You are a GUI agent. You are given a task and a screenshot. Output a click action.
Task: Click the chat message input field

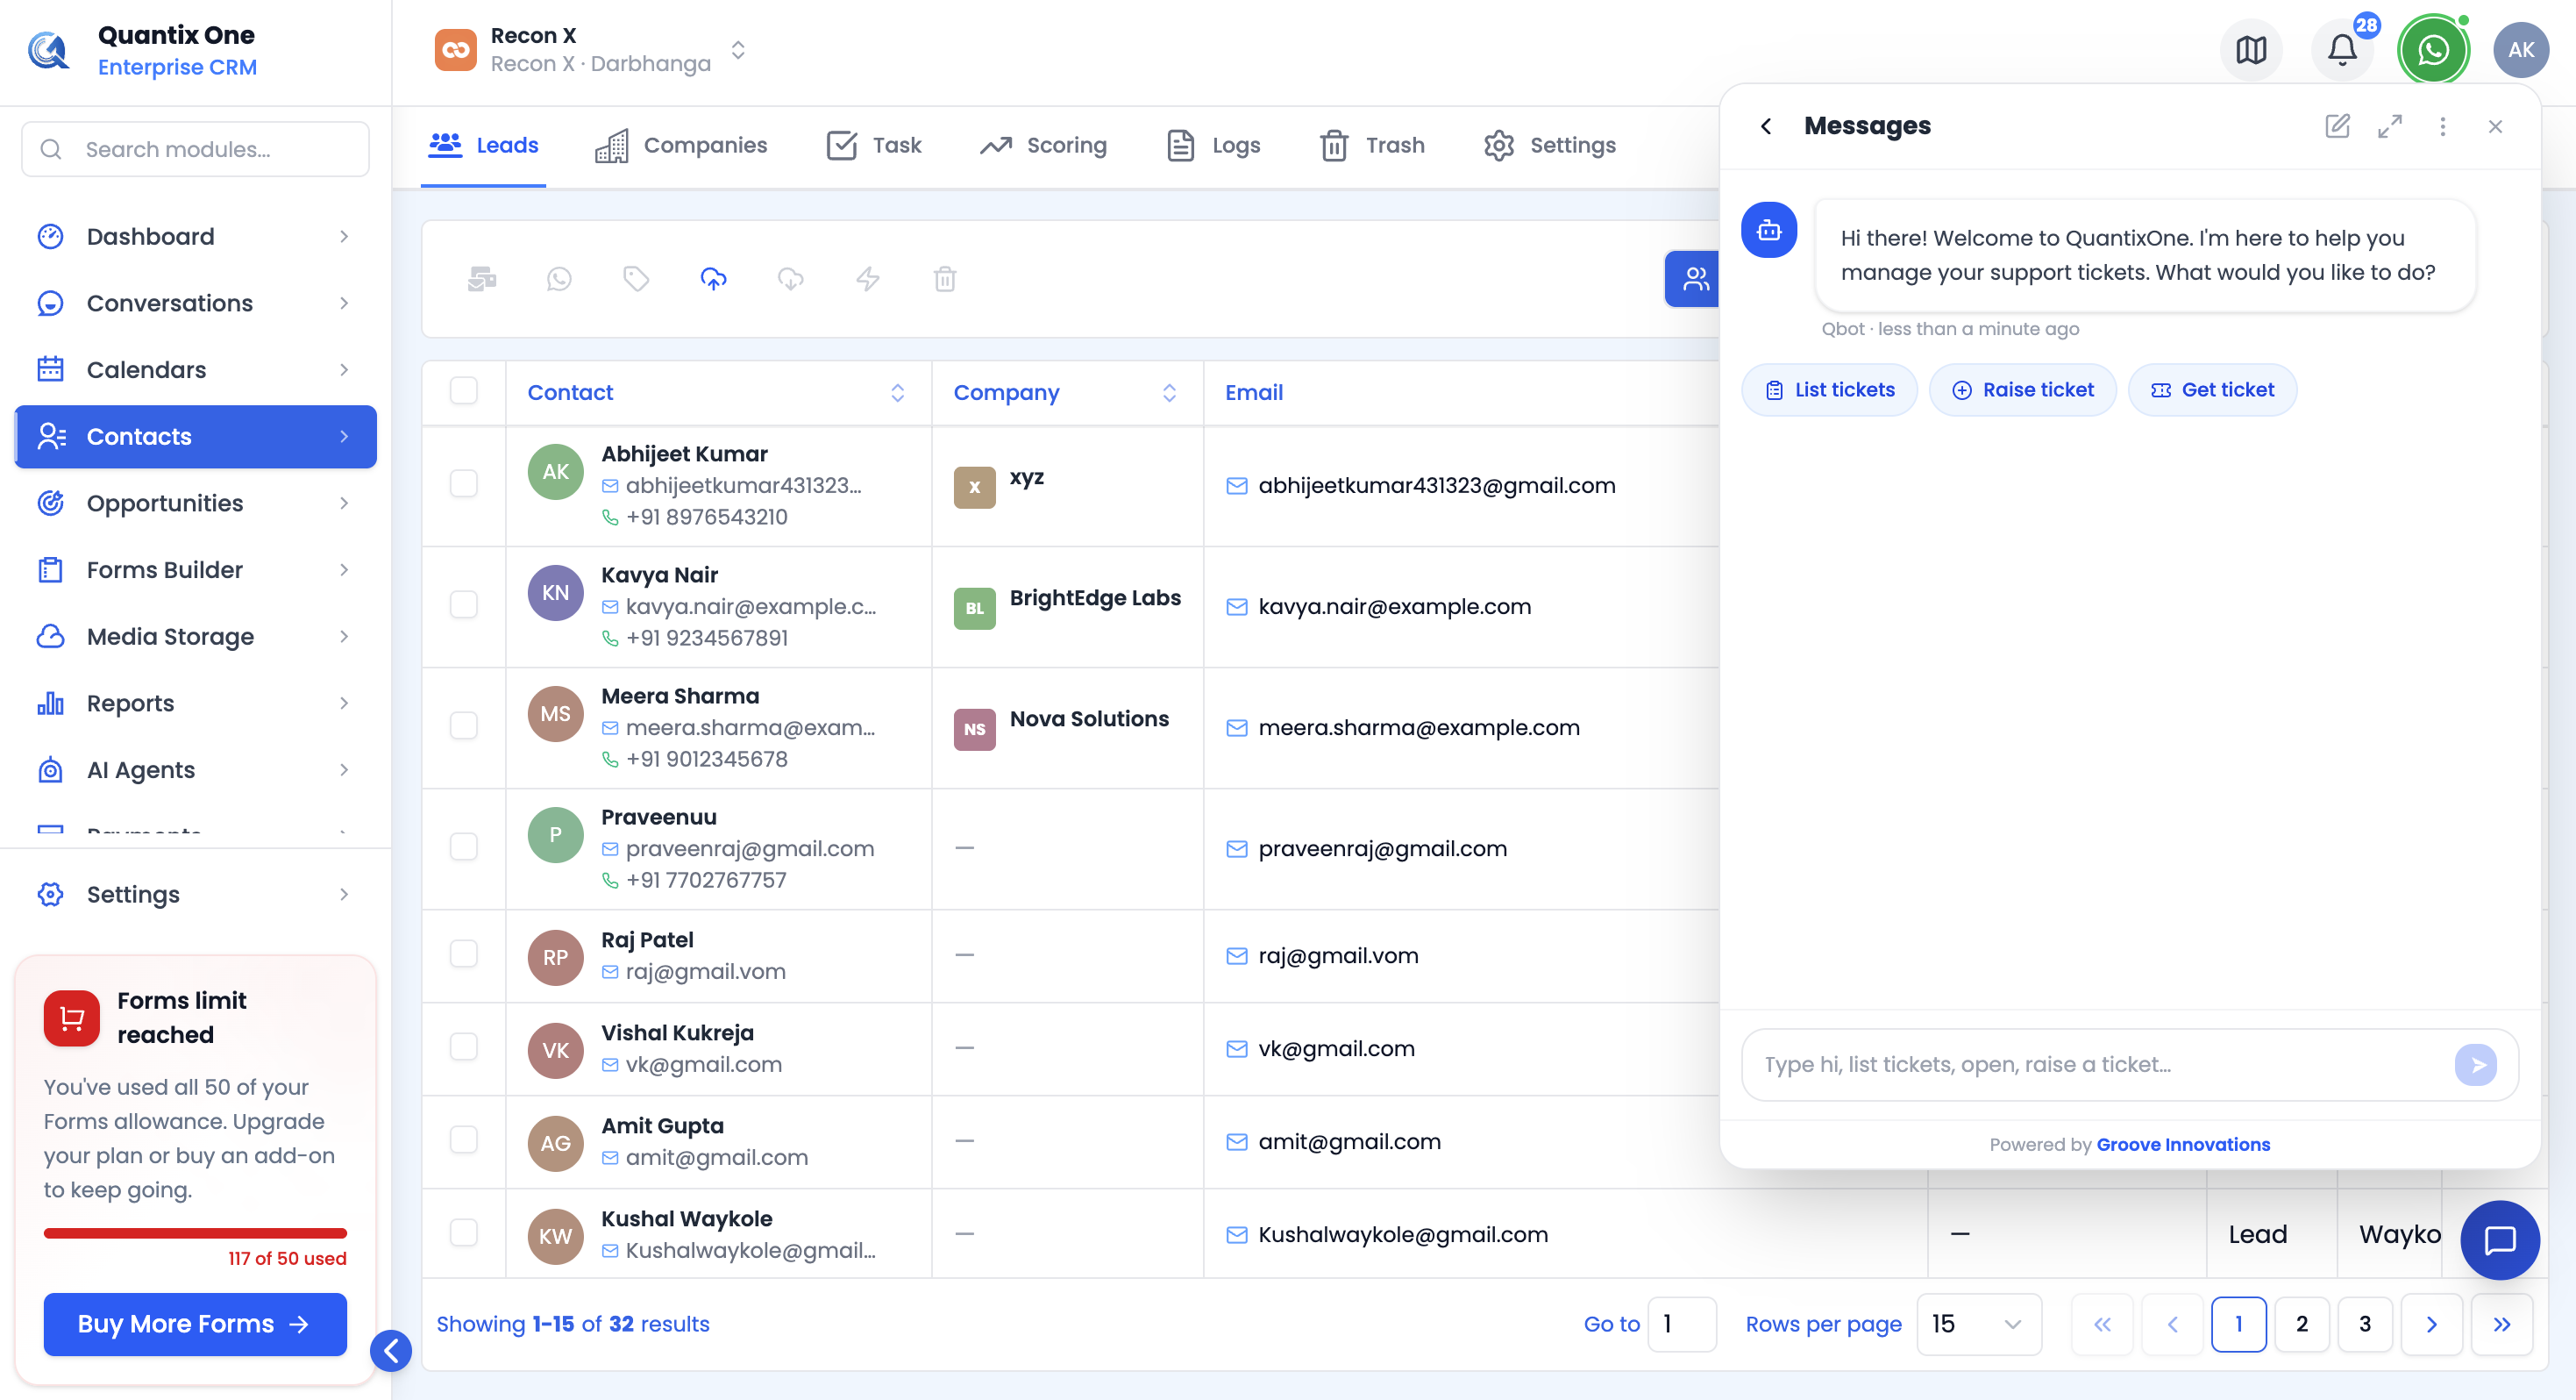2100,1065
